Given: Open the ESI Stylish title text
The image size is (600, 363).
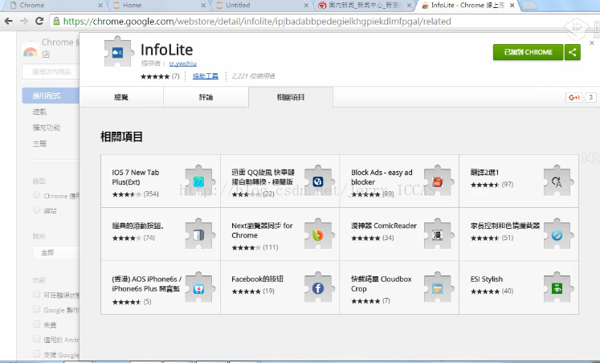Looking at the screenshot, I should coord(487,279).
